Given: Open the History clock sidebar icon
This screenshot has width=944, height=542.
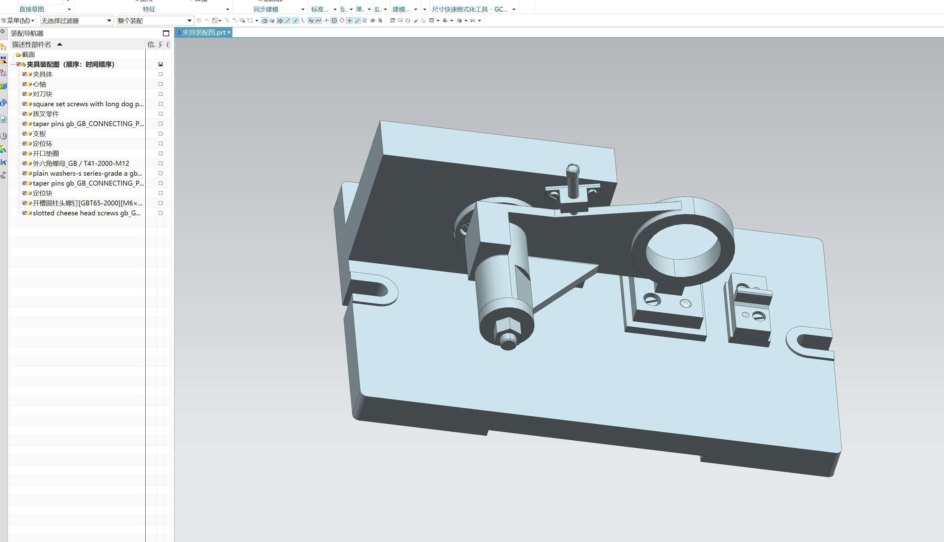Looking at the screenshot, I should point(3,136).
